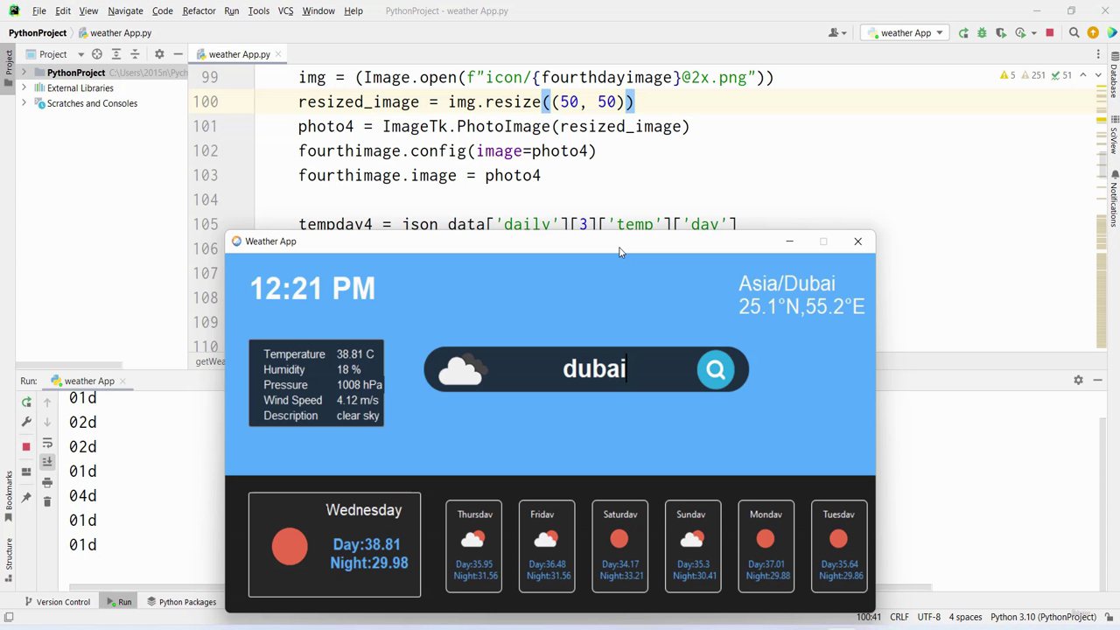Open the weather App run configuration dropdown
1120x630 pixels.
[906, 33]
